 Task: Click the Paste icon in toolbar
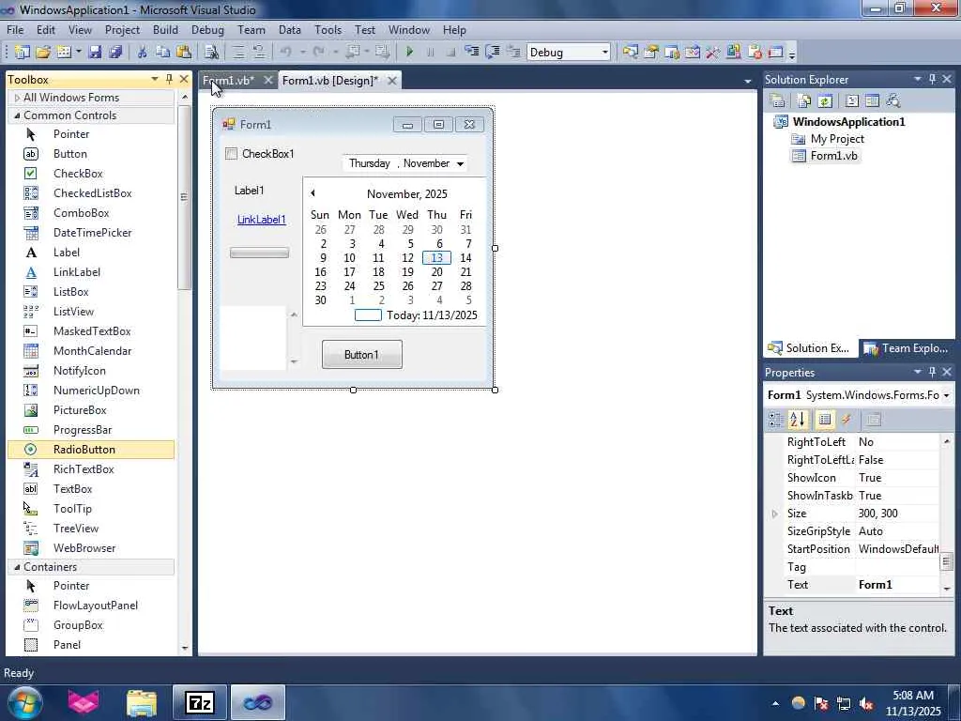pos(183,53)
